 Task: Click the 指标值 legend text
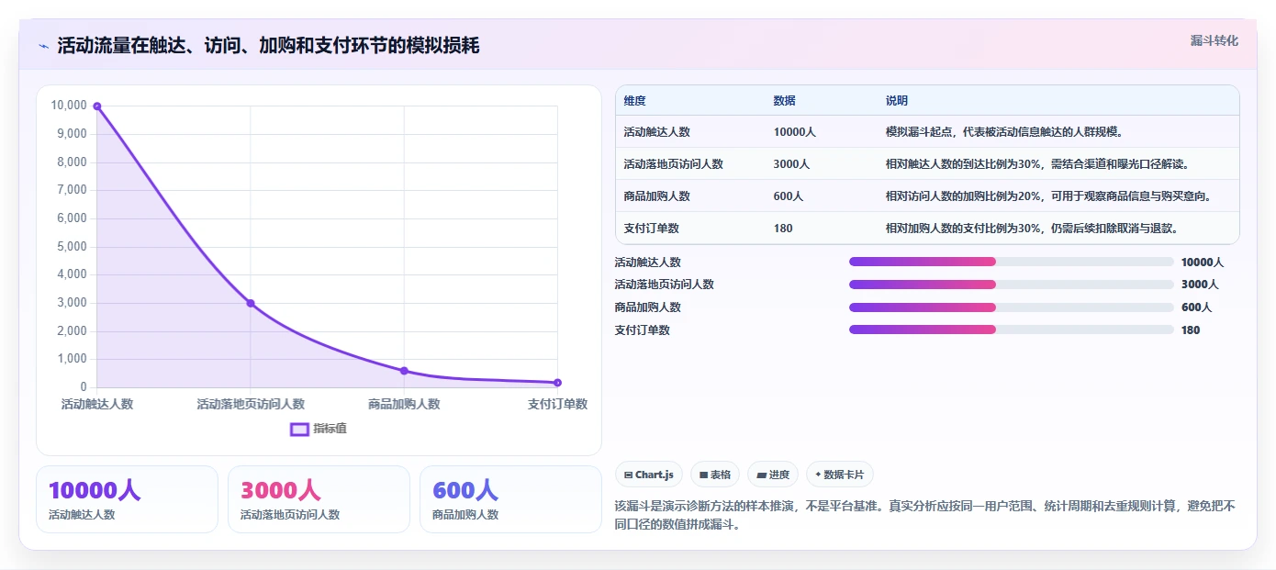(330, 429)
